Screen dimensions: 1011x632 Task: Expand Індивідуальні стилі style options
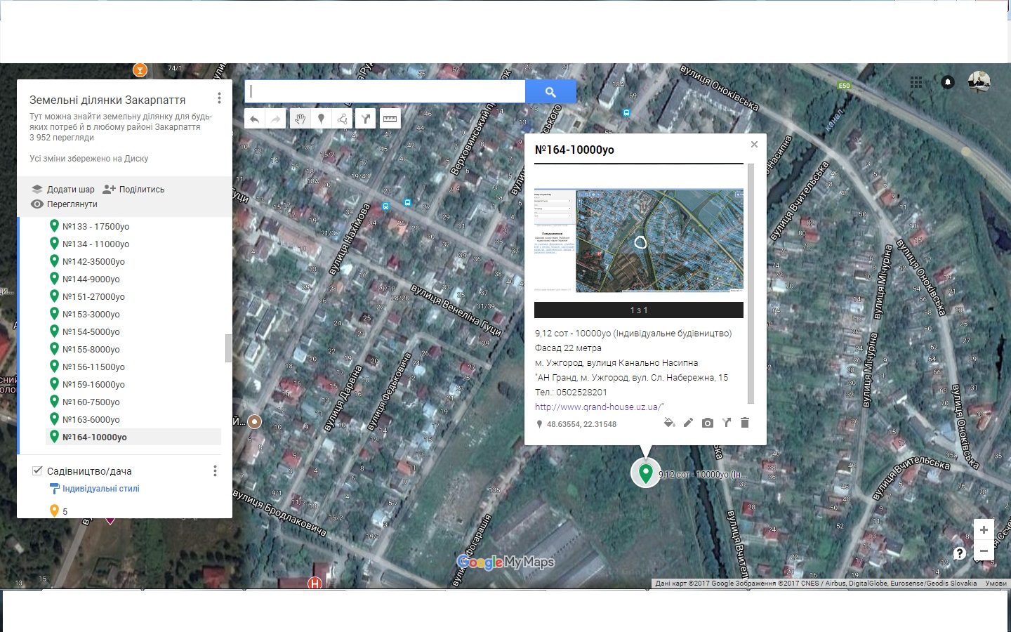(100, 489)
